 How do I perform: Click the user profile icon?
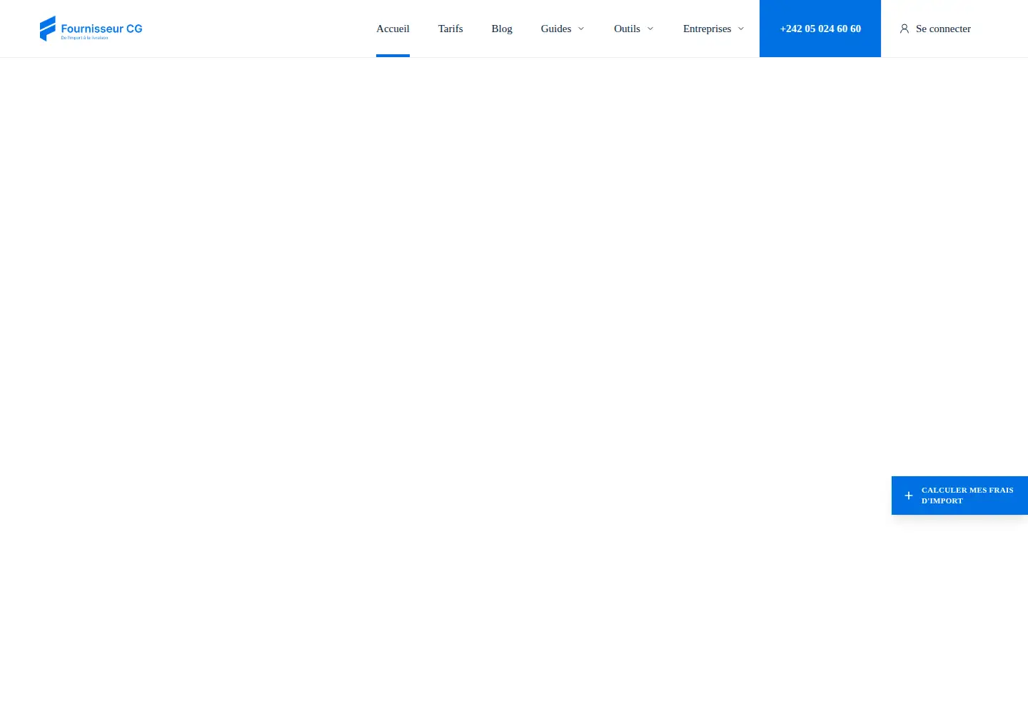point(904,29)
